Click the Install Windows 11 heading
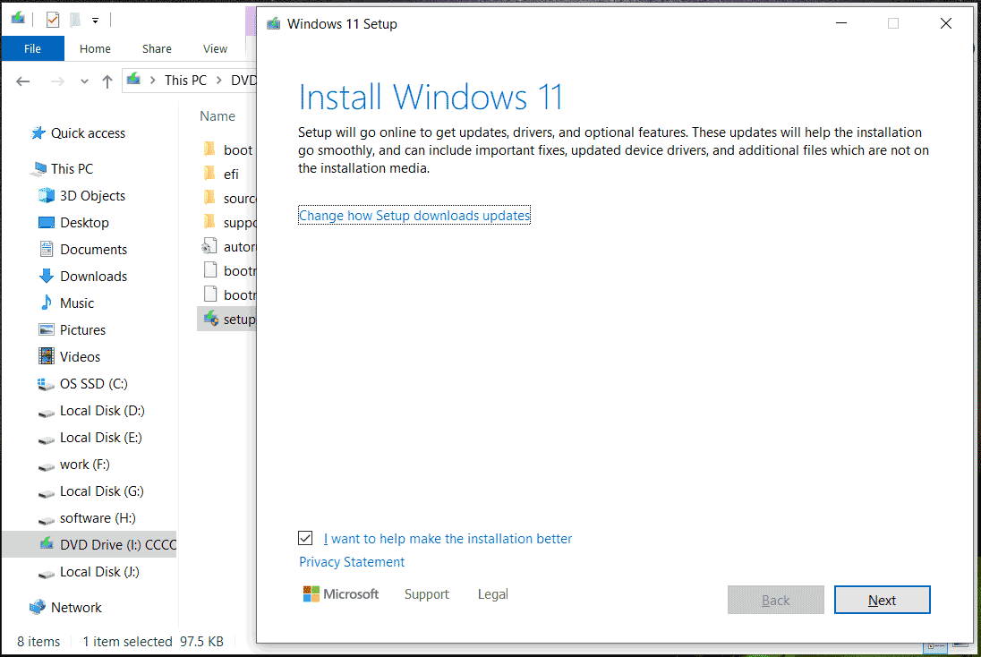 [x=431, y=97]
